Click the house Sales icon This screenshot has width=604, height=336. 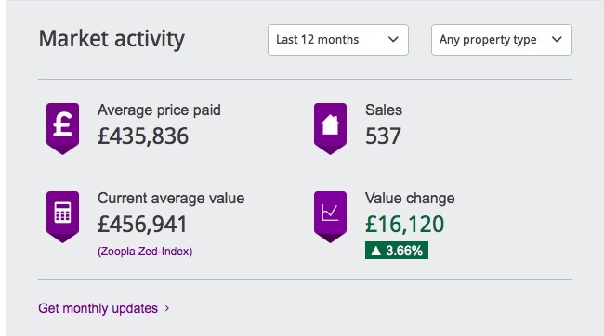(x=330, y=128)
